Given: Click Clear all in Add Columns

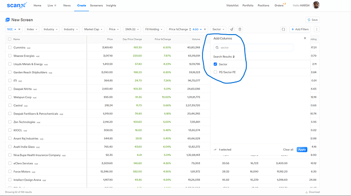Looking at the screenshot, I should [x=288, y=150].
